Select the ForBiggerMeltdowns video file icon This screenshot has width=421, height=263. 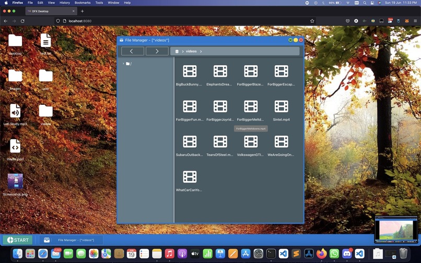(x=251, y=106)
